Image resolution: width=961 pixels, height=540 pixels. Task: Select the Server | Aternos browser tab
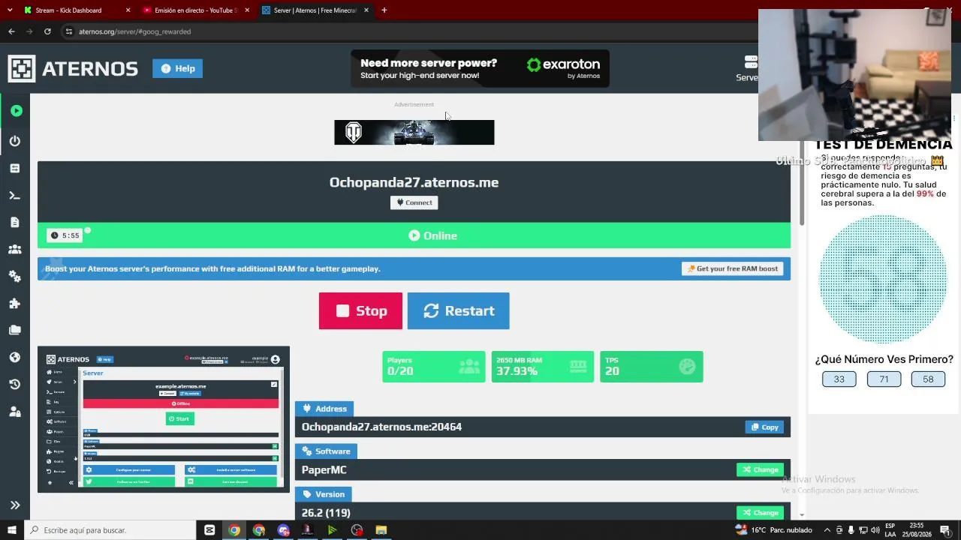315,10
